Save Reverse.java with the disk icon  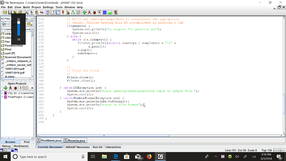tap(10, 12)
